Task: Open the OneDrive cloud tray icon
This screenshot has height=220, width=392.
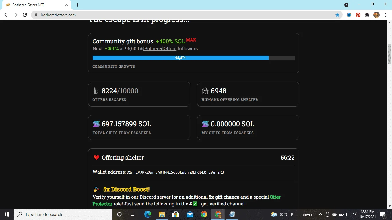Action: (334, 214)
